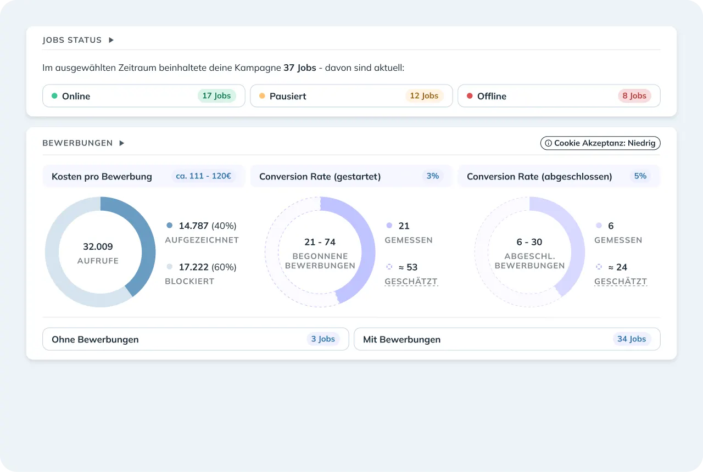Click the 17.222 (60%) value

tap(208, 267)
